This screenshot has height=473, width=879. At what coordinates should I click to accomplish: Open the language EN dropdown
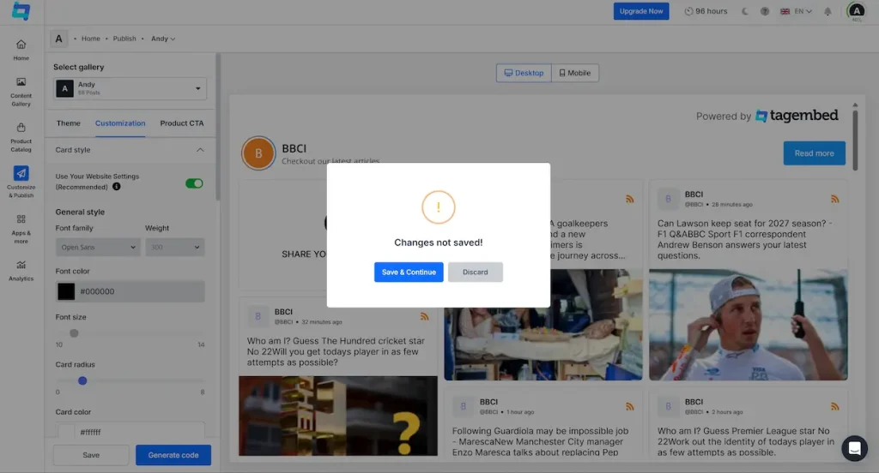point(796,11)
